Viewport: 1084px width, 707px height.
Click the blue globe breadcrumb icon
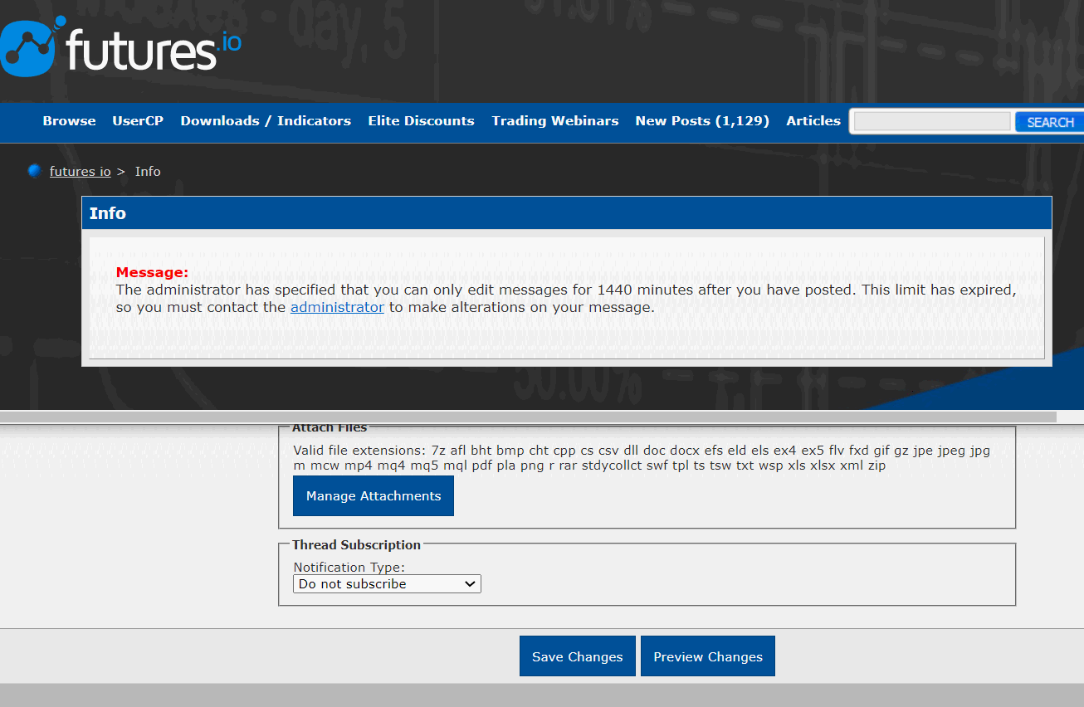coord(34,171)
